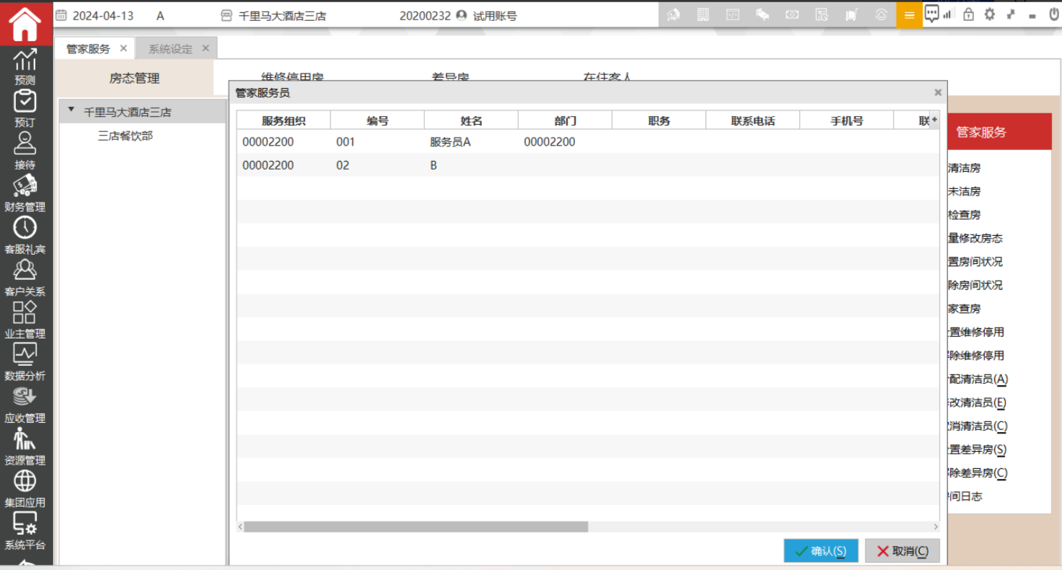This screenshot has height=570, width=1062.
Task: Close the 管家服务员 dialog
Action: click(x=938, y=92)
